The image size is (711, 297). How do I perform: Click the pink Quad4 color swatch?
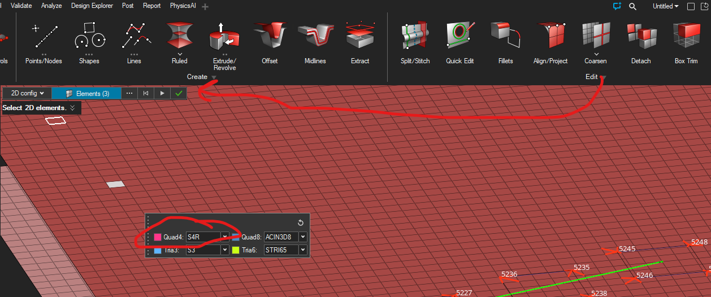pos(158,237)
